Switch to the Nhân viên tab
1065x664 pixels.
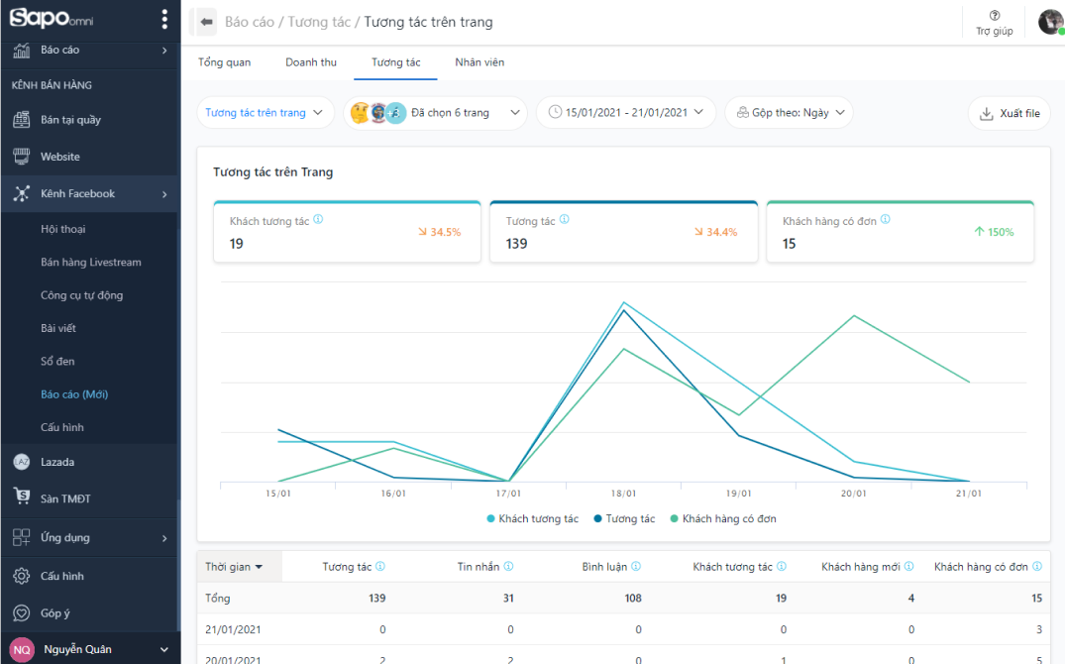pos(479,62)
